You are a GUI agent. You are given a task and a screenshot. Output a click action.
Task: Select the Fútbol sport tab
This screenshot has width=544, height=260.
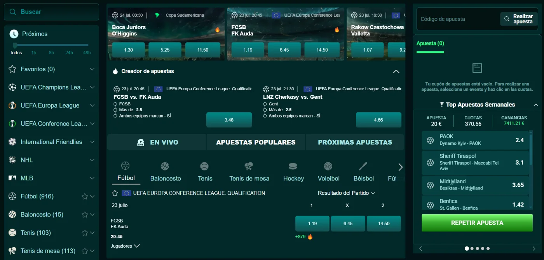coord(126,172)
